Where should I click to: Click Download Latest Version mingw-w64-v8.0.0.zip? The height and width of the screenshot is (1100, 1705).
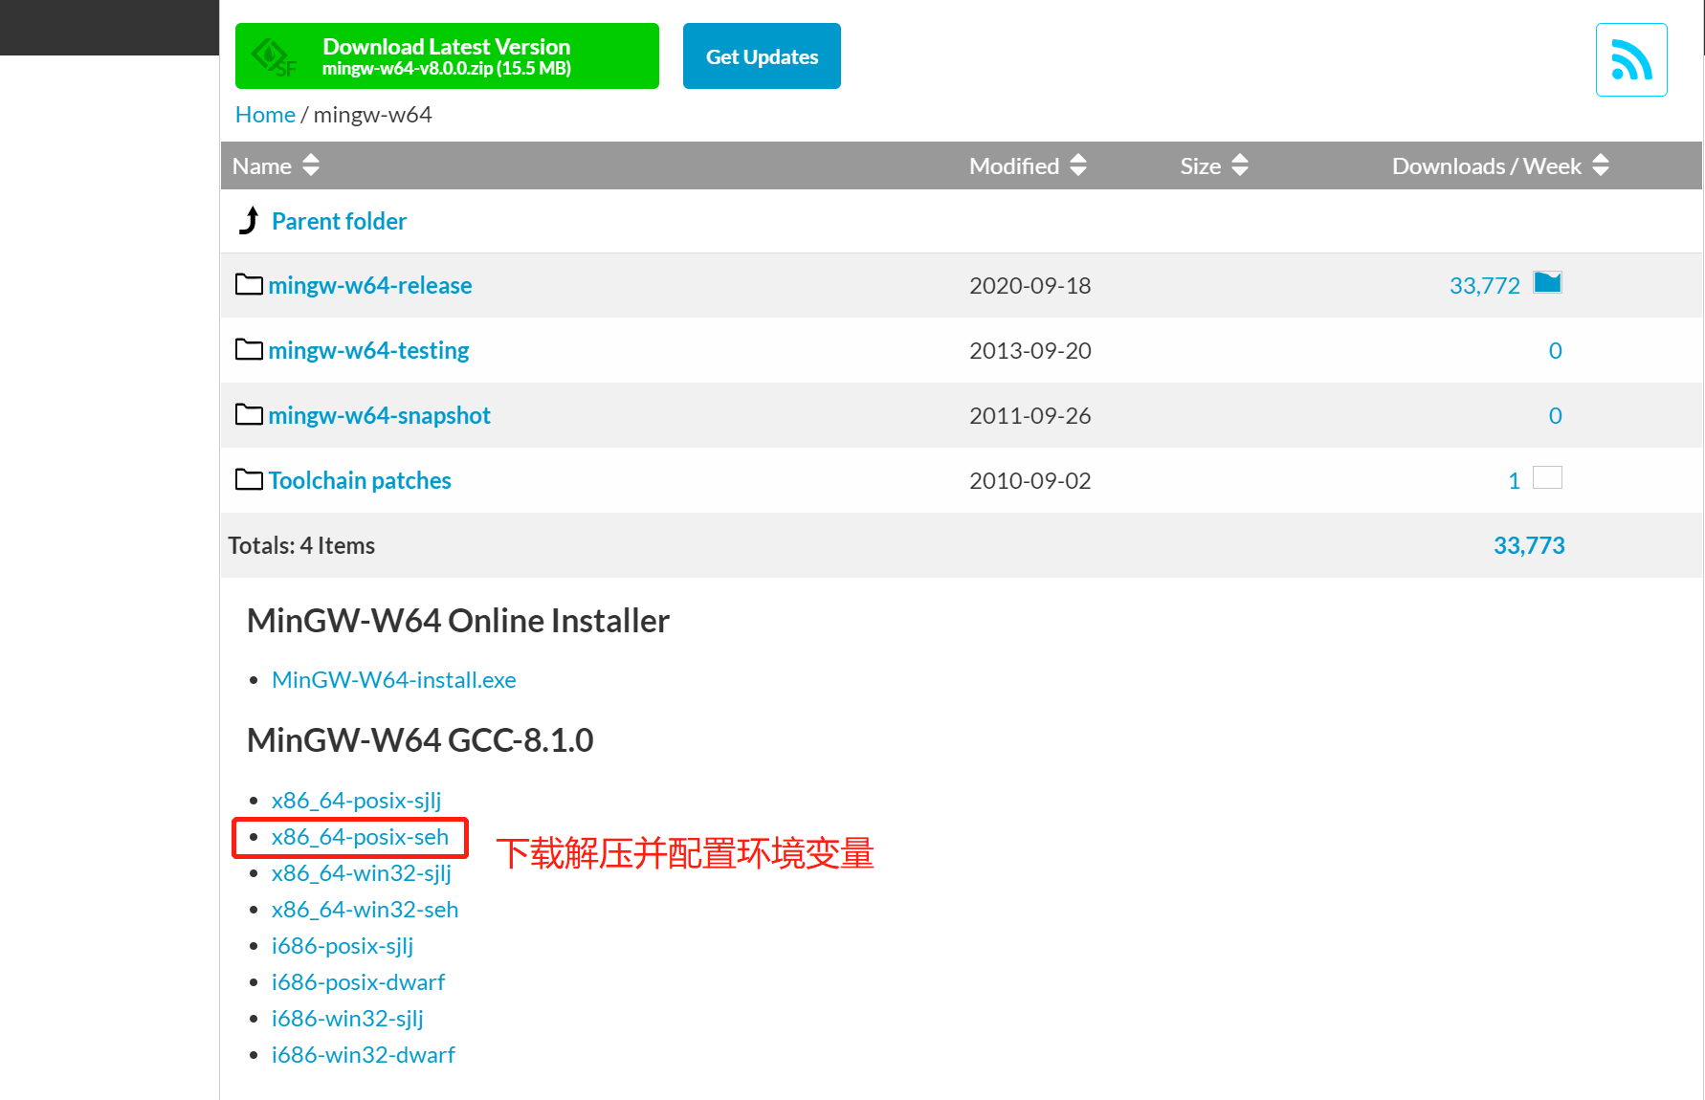click(x=446, y=55)
